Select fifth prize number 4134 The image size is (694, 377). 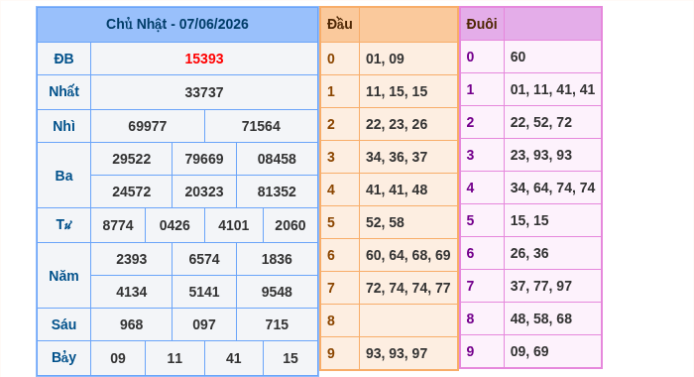[x=132, y=292]
